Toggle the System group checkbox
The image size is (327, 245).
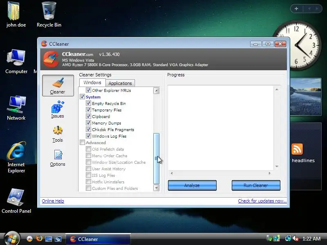(x=83, y=97)
